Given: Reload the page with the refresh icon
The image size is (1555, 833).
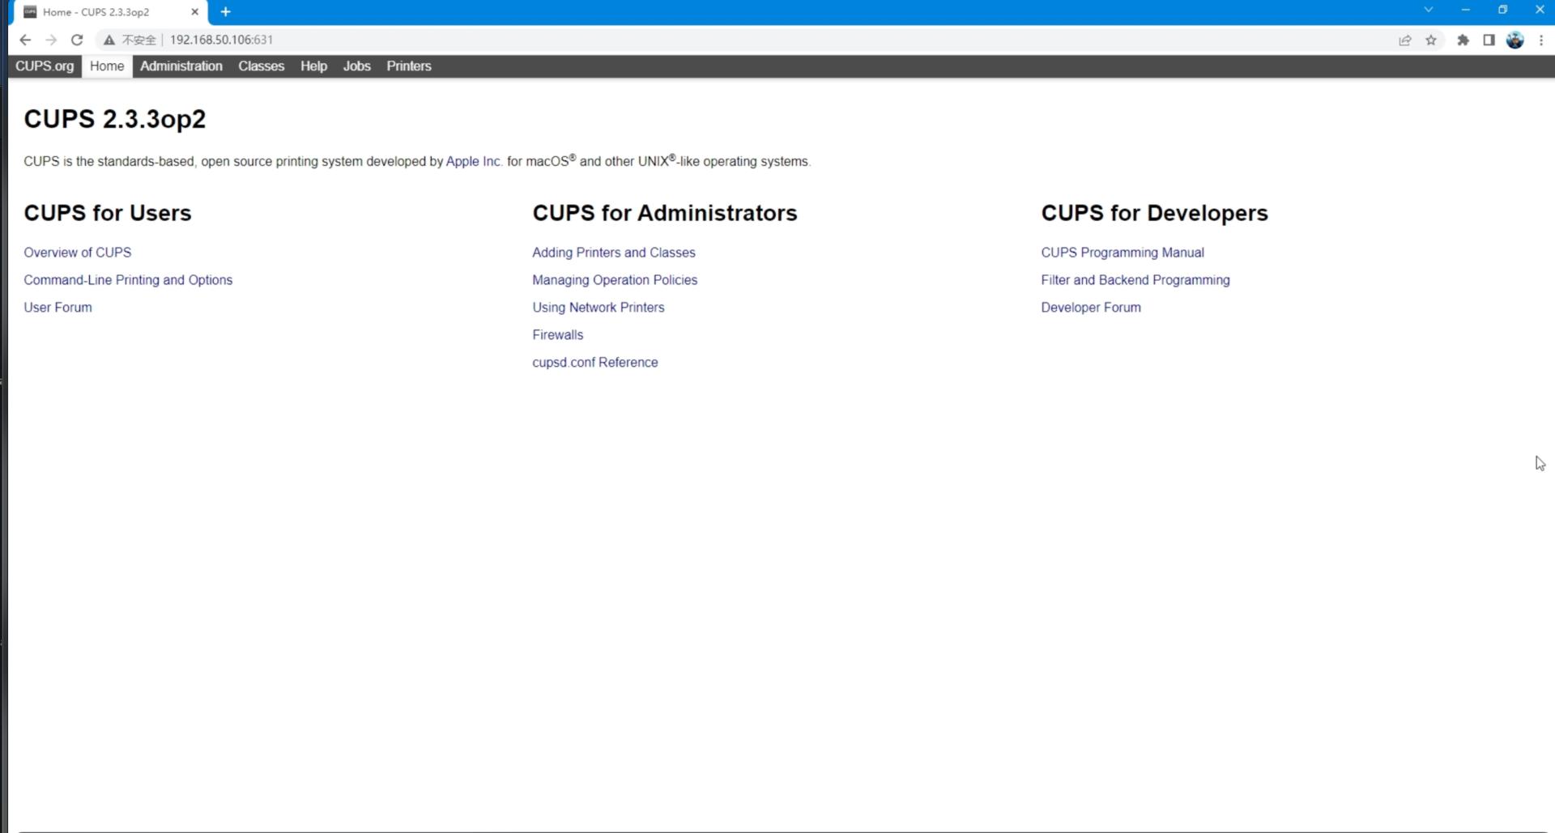Looking at the screenshot, I should tap(77, 40).
